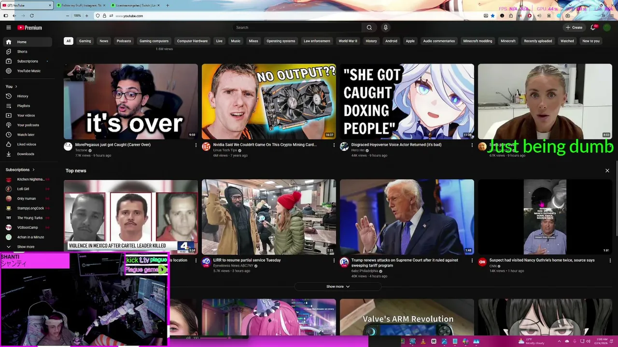Click the Linus Tech Tips channel avatar

206,147
